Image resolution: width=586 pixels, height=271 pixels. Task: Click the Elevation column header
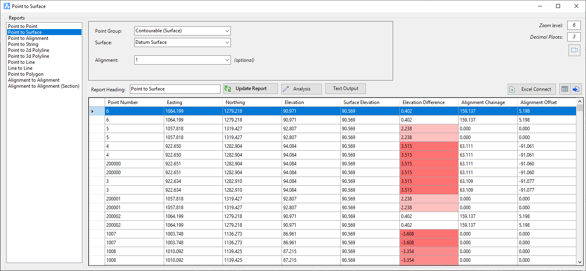tap(311, 102)
